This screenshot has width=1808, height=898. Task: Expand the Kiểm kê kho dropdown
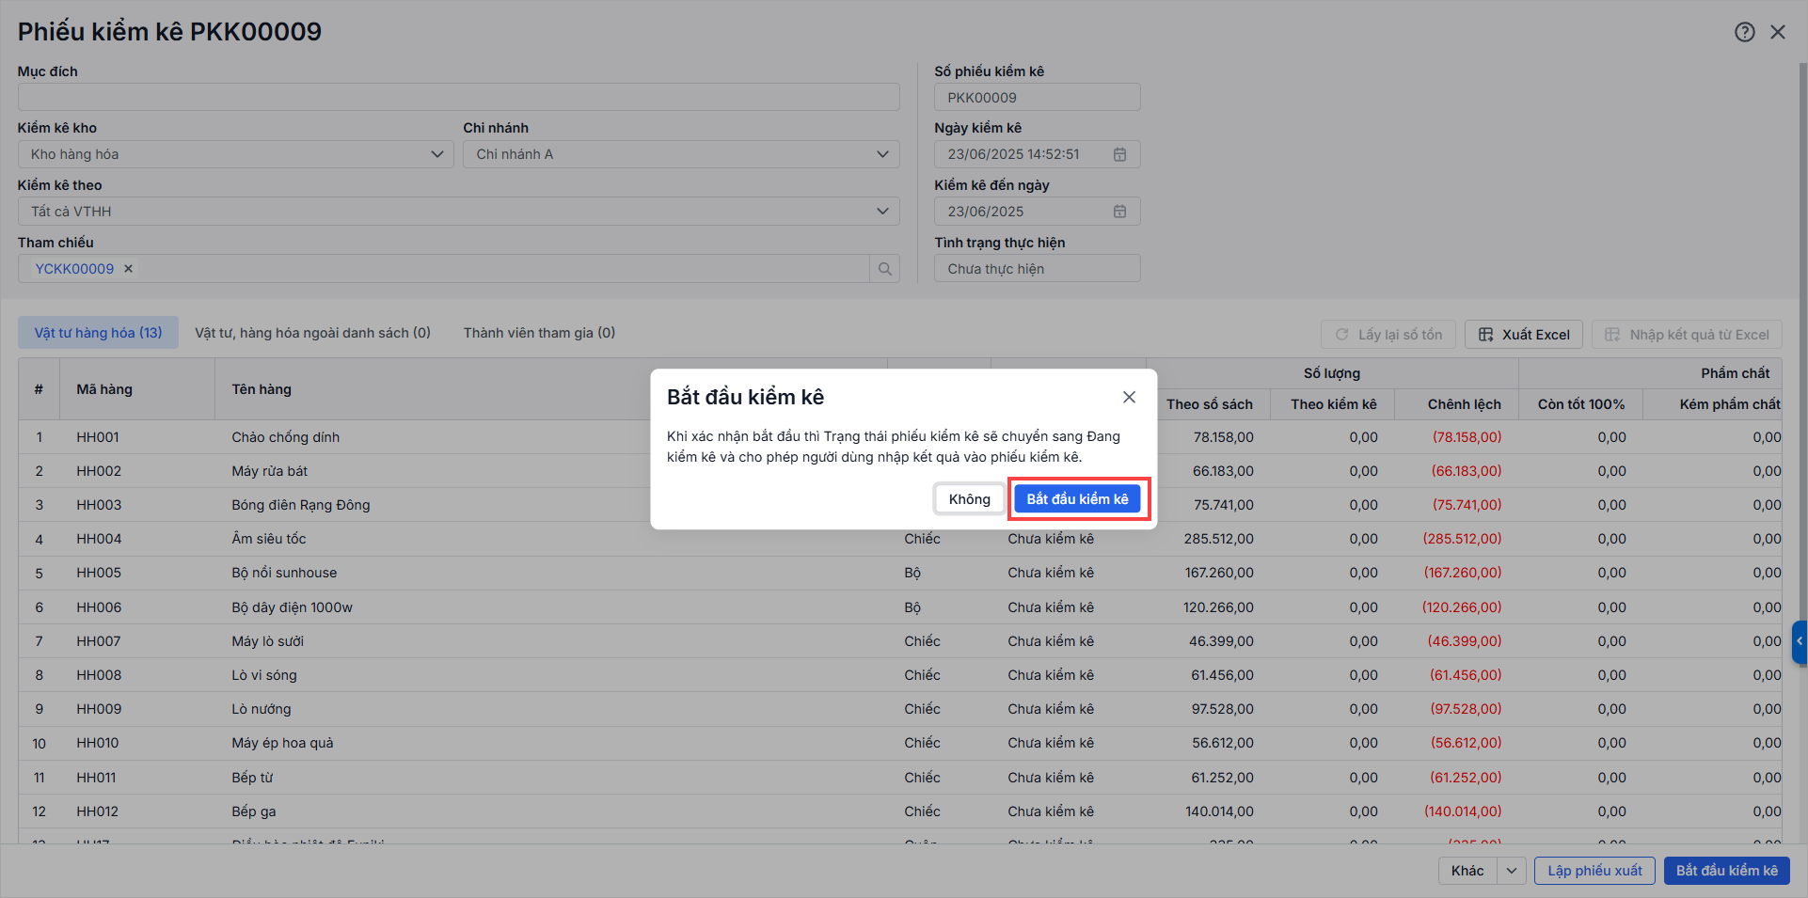[x=436, y=154]
